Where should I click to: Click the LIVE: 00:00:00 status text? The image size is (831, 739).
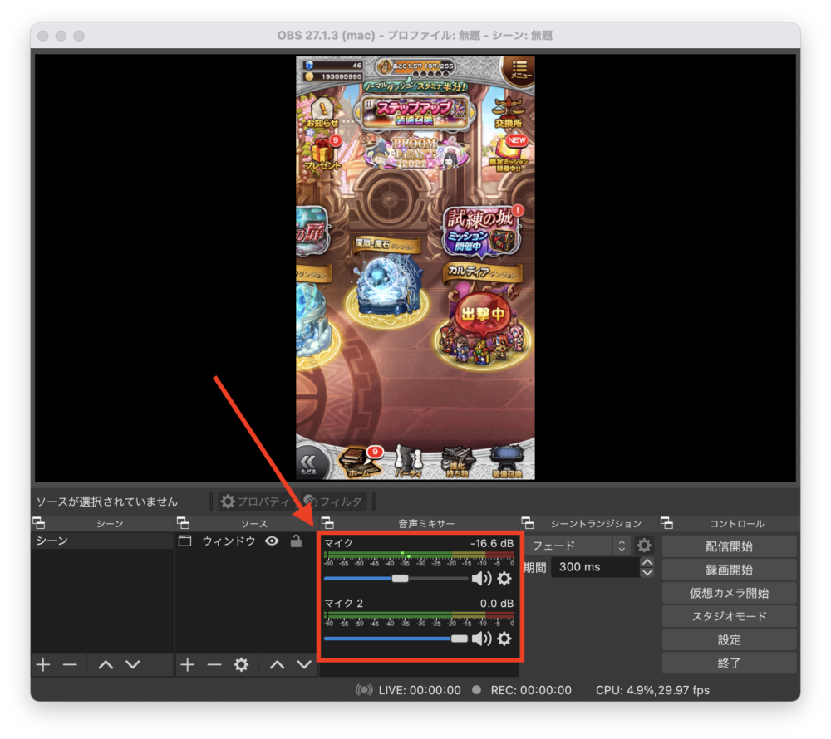click(x=420, y=690)
